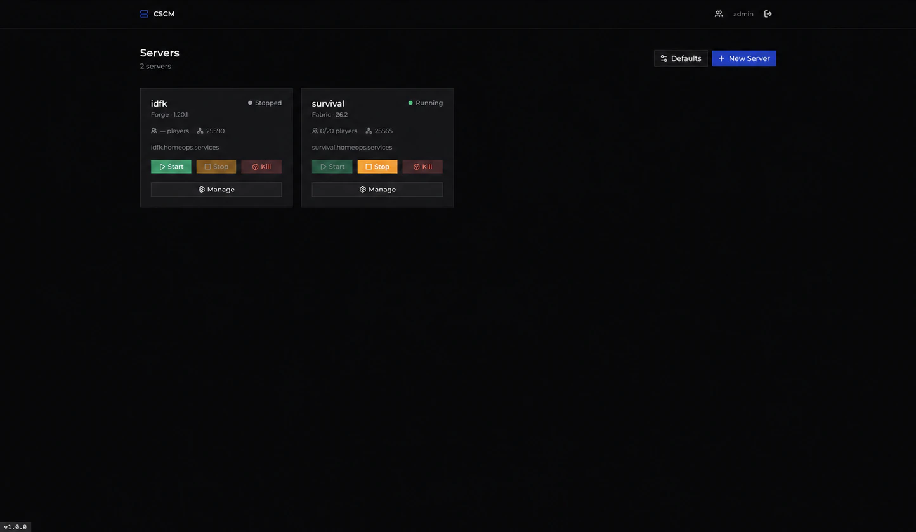Click the network port icon on idfk card
916x532 pixels.
tap(200, 131)
